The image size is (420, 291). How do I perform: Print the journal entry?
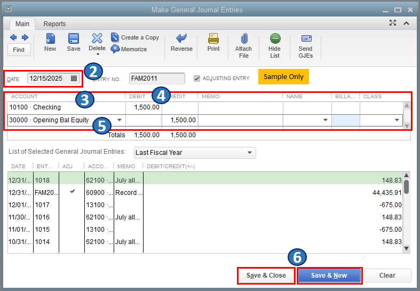[213, 42]
